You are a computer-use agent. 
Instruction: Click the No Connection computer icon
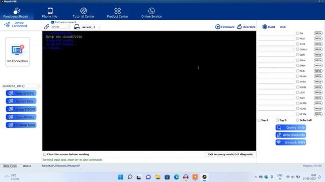pos(18,50)
